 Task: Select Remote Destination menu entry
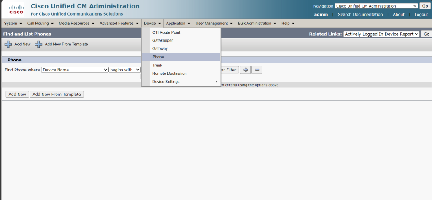tap(169, 74)
